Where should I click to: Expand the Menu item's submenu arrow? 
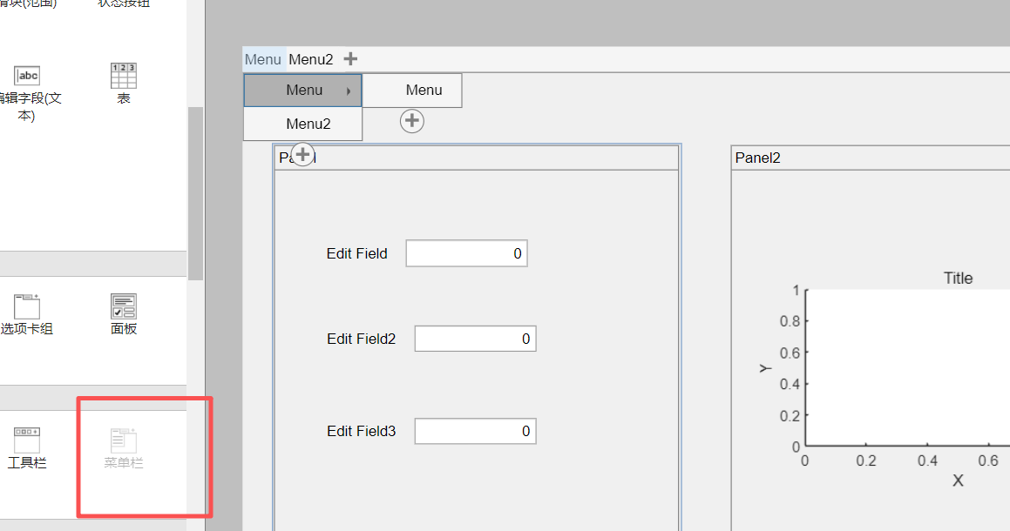[x=349, y=91]
